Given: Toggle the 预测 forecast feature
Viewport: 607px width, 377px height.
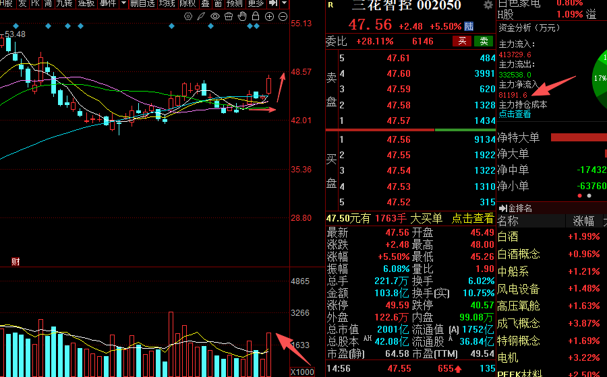Looking at the screenshot, I should coord(235,3).
